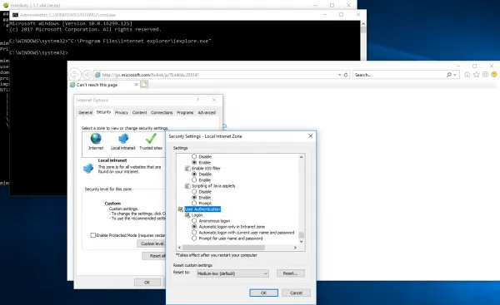Click the Enable XSS filter setting icon
Image resolution: width=500 pixels, height=305 pixels.
click(x=187, y=168)
